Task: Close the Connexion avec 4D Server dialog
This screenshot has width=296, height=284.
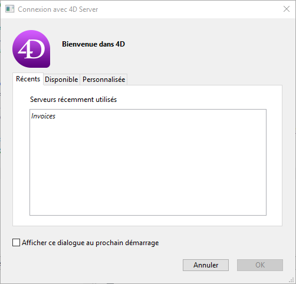Action: 287,9
